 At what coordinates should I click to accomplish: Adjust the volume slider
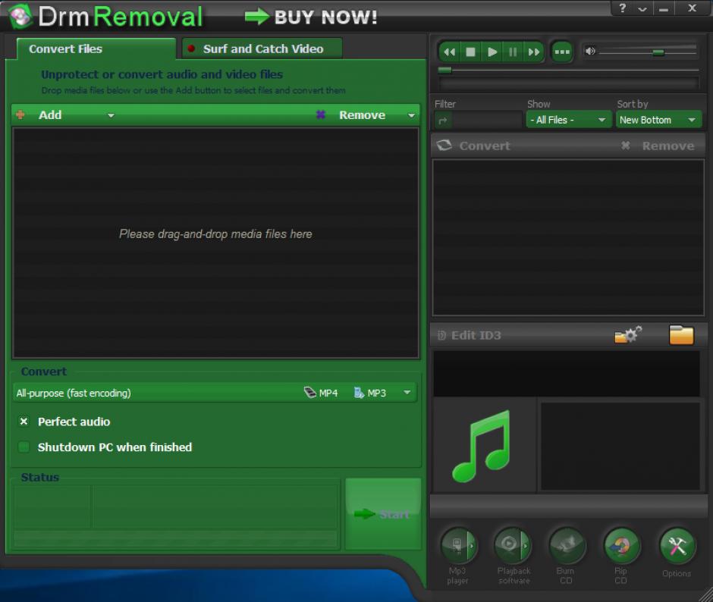[649, 52]
